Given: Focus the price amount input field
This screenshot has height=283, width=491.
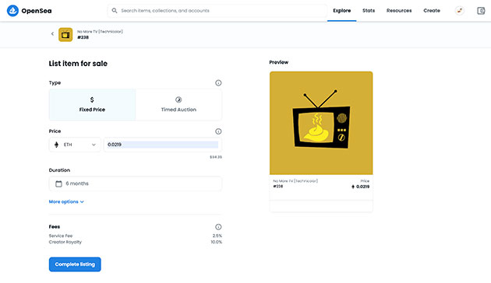Looking at the screenshot, I should pos(163,145).
